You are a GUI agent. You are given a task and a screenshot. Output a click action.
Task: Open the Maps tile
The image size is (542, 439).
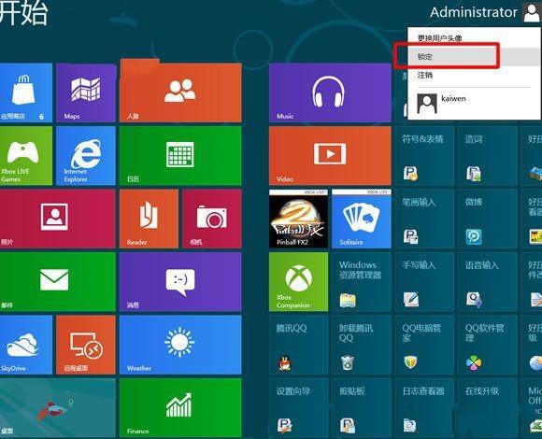pos(86,92)
